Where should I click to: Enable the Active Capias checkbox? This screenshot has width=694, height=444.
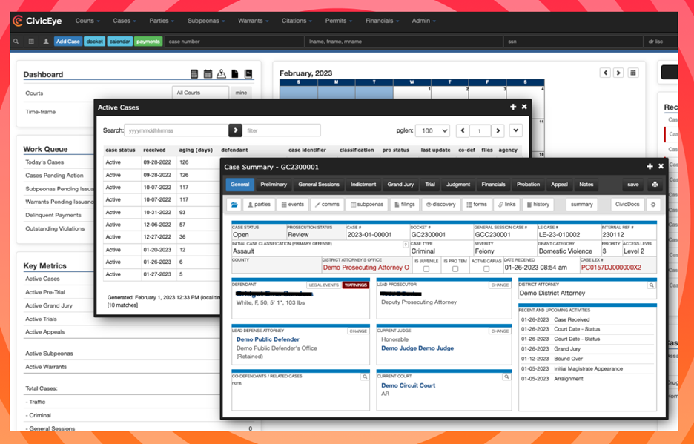point(486,268)
